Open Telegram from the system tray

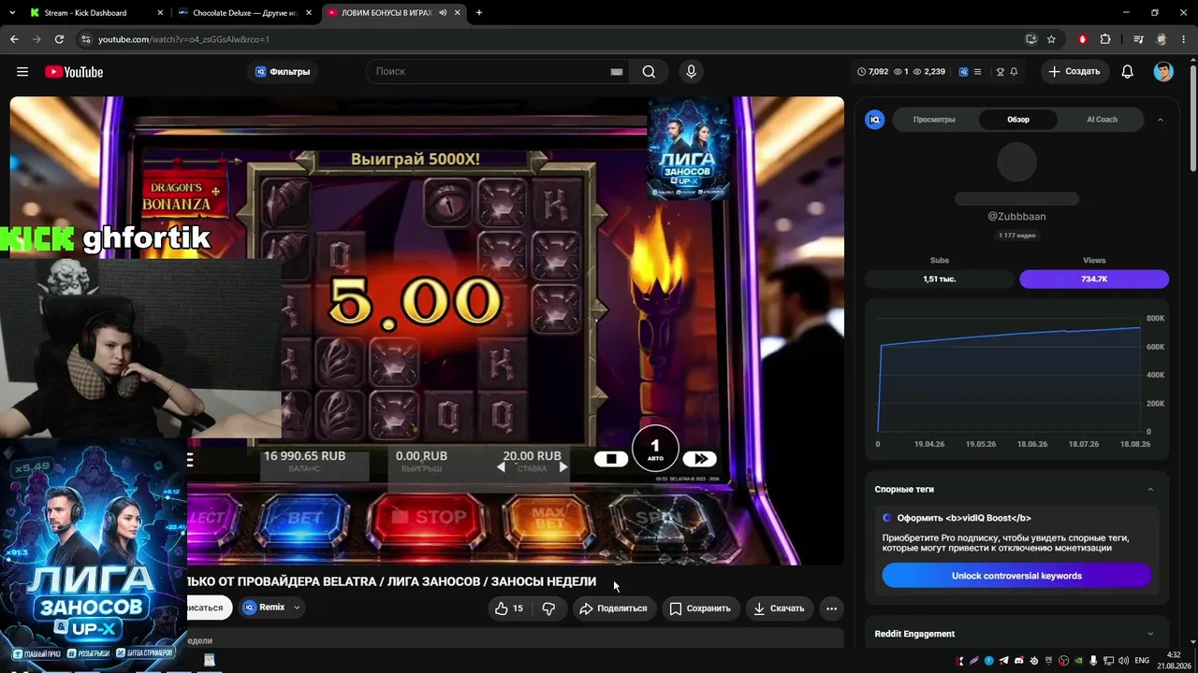point(1004,661)
